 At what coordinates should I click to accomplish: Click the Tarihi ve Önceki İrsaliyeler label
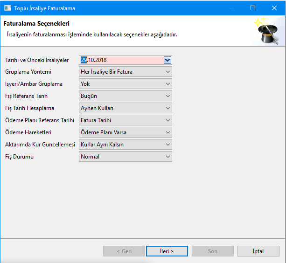click(37, 60)
